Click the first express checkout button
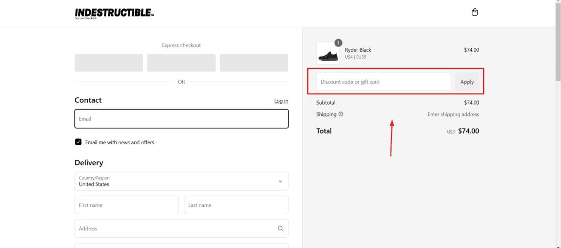 (x=109, y=63)
